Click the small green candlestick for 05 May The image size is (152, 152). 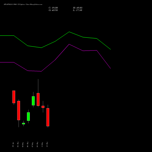point(23,123)
